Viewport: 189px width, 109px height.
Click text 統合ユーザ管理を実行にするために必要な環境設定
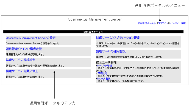pyautogui.click(x=130, y=76)
